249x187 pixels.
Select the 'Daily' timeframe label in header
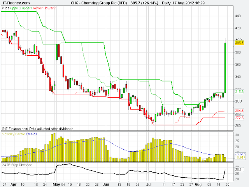pyautogui.click(x=166, y=3)
